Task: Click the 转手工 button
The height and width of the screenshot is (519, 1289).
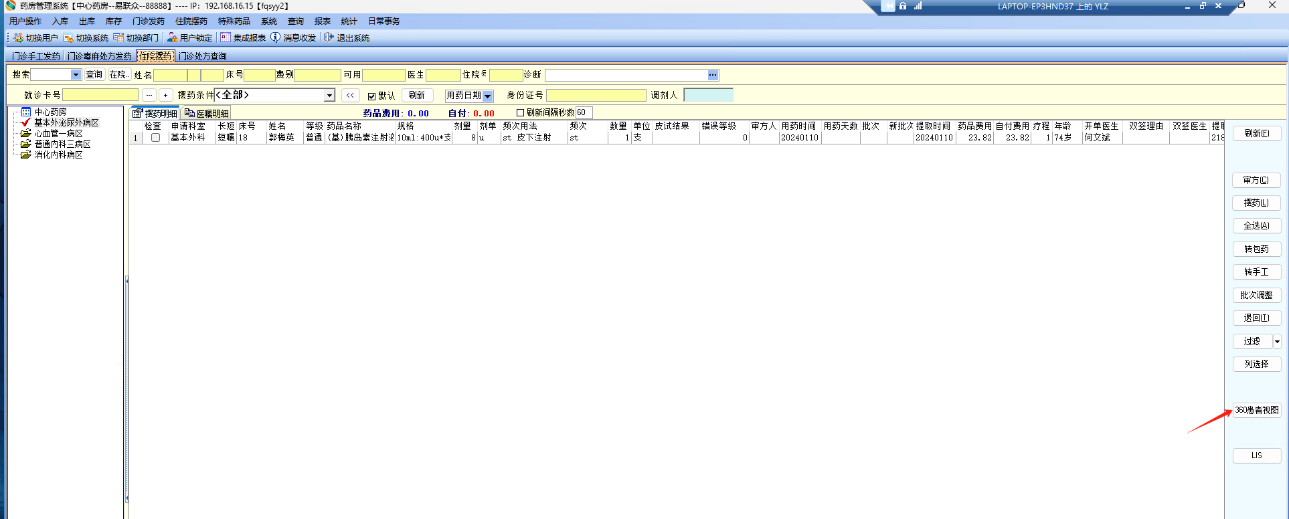Action: [1257, 272]
